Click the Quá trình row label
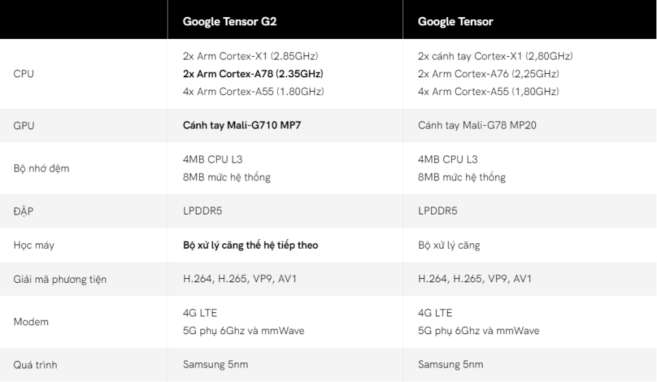The height and width of the screenshot is (382, 657). (x=35, y=365)
